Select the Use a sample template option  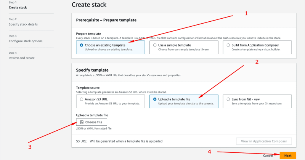(155, 45)
